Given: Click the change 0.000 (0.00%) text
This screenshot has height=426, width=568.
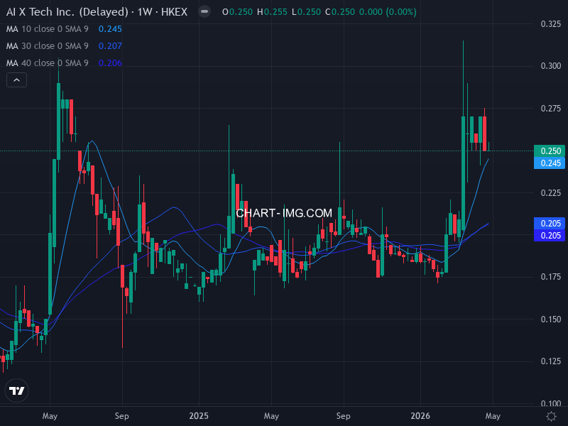Looking at the screenshot, I should coord(388,12).
